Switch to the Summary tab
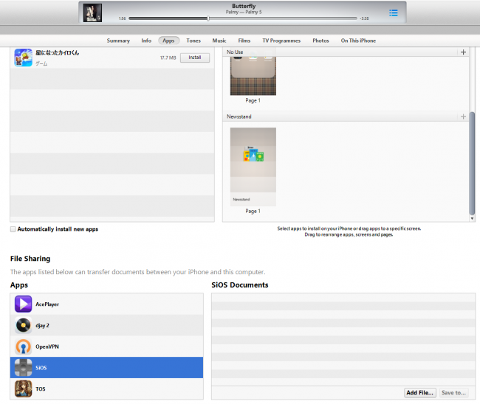 [118, 41]
